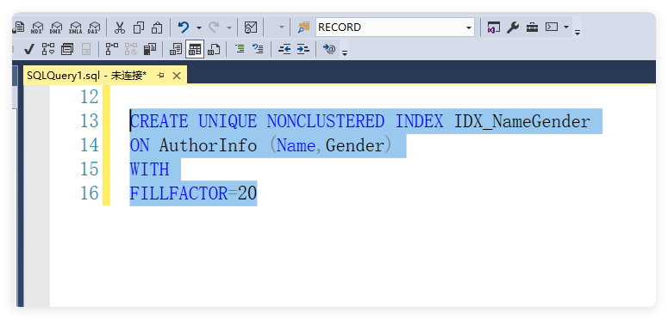
Task: Copy the selected SQL text
Action: click(139, 28)
